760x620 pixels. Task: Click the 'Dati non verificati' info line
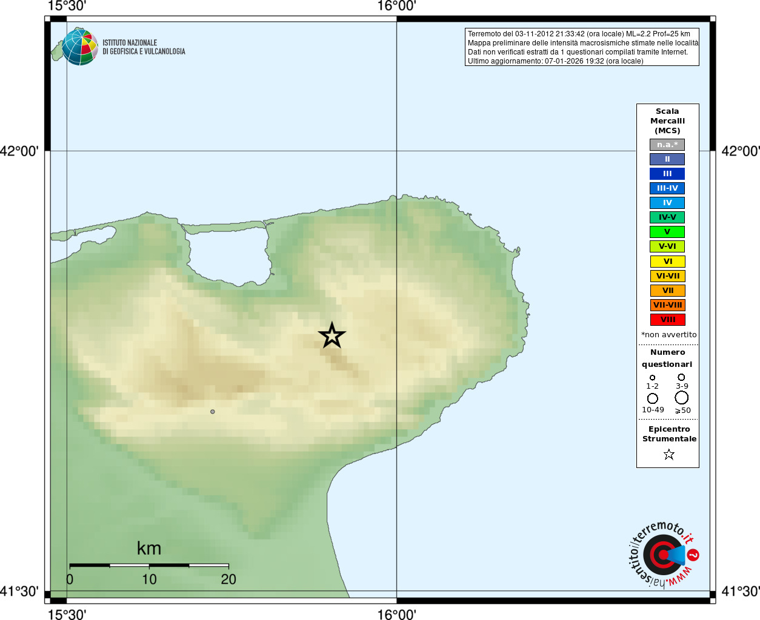pos(578,52)
